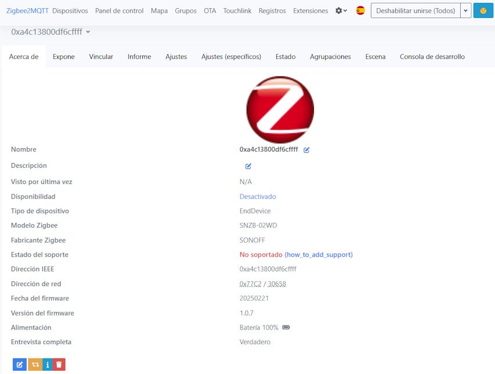495x374 pixels.
Task: Click the interview info icon button
Action: point(48,365)
